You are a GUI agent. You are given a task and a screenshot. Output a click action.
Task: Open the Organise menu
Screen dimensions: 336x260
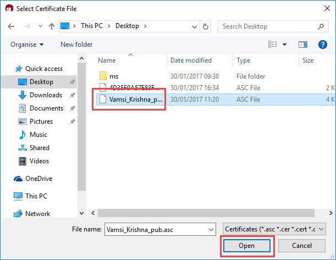pos(27,45)
